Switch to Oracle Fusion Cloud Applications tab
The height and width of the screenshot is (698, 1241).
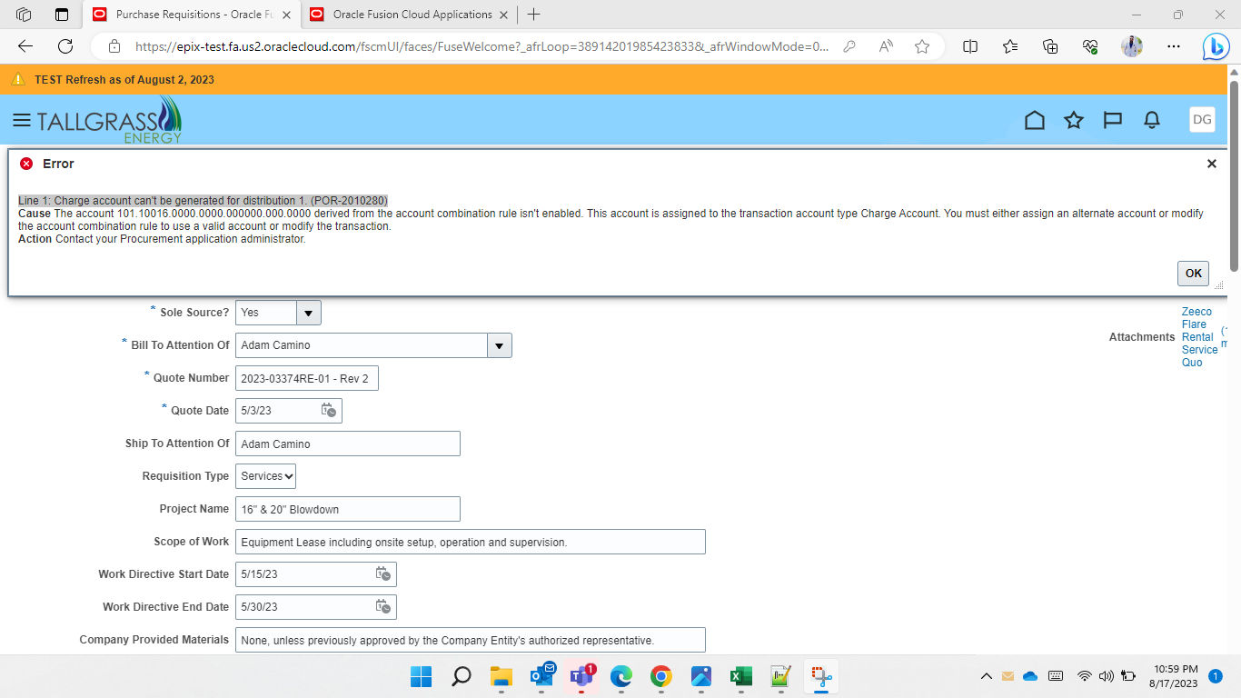[411, 15]
